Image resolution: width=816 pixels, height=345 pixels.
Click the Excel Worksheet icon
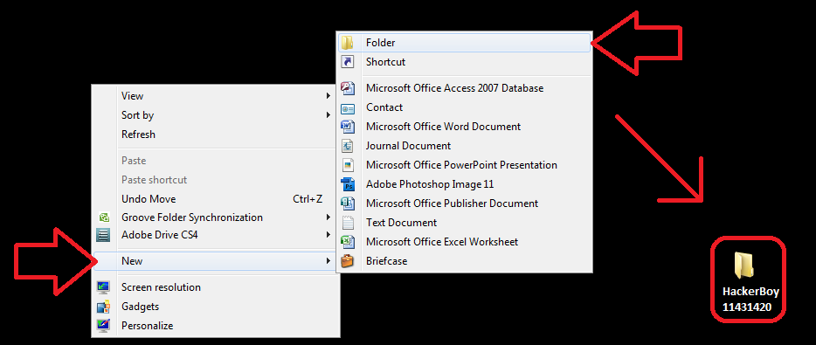point(347,242)
